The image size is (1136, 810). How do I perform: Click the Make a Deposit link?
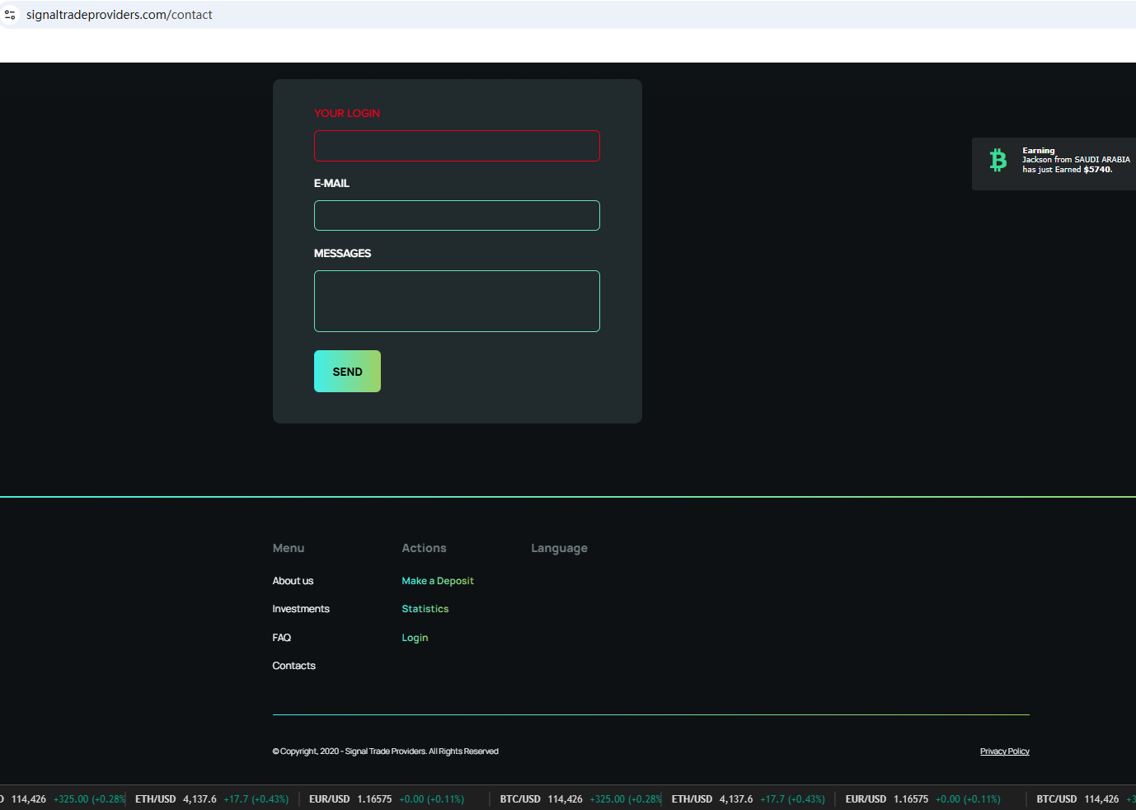pyautogui.click(x=438, y=581)
